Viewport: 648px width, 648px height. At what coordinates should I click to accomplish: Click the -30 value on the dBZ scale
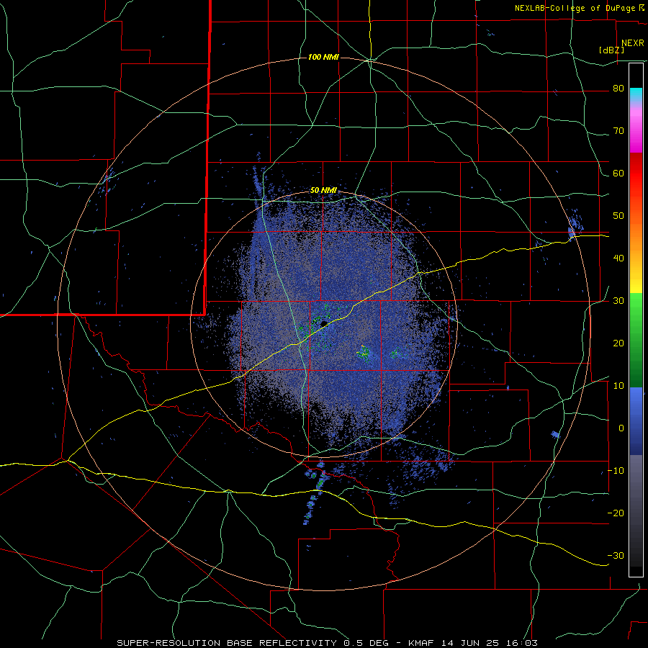click(616, 555)
